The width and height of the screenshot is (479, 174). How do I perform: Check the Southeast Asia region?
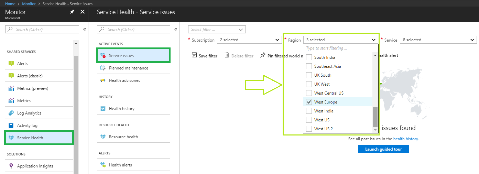point(309,66)
